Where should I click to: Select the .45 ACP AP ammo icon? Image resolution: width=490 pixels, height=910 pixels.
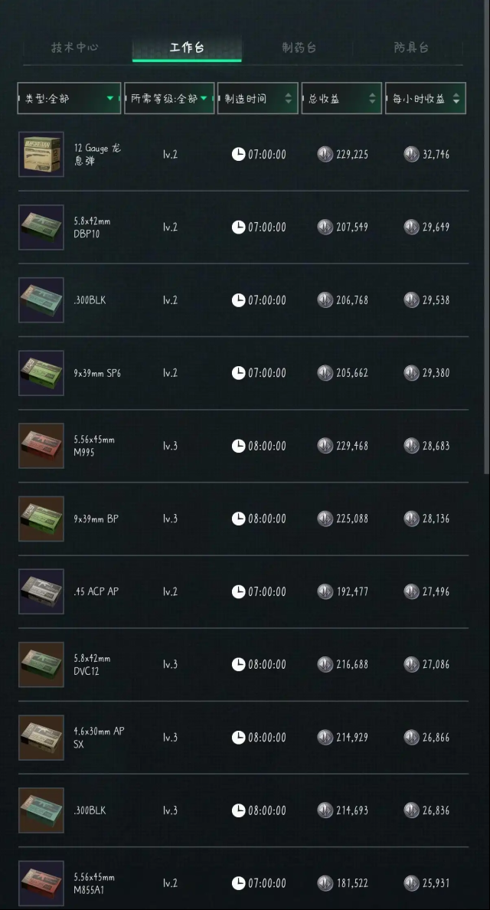tap(41, 591)
